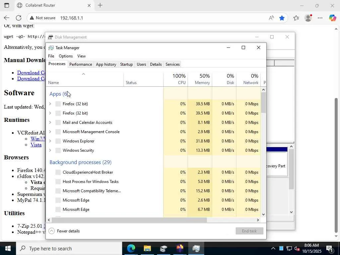Sort by the Name column header
Screen dimensions: 340x255
coord(85,79)
